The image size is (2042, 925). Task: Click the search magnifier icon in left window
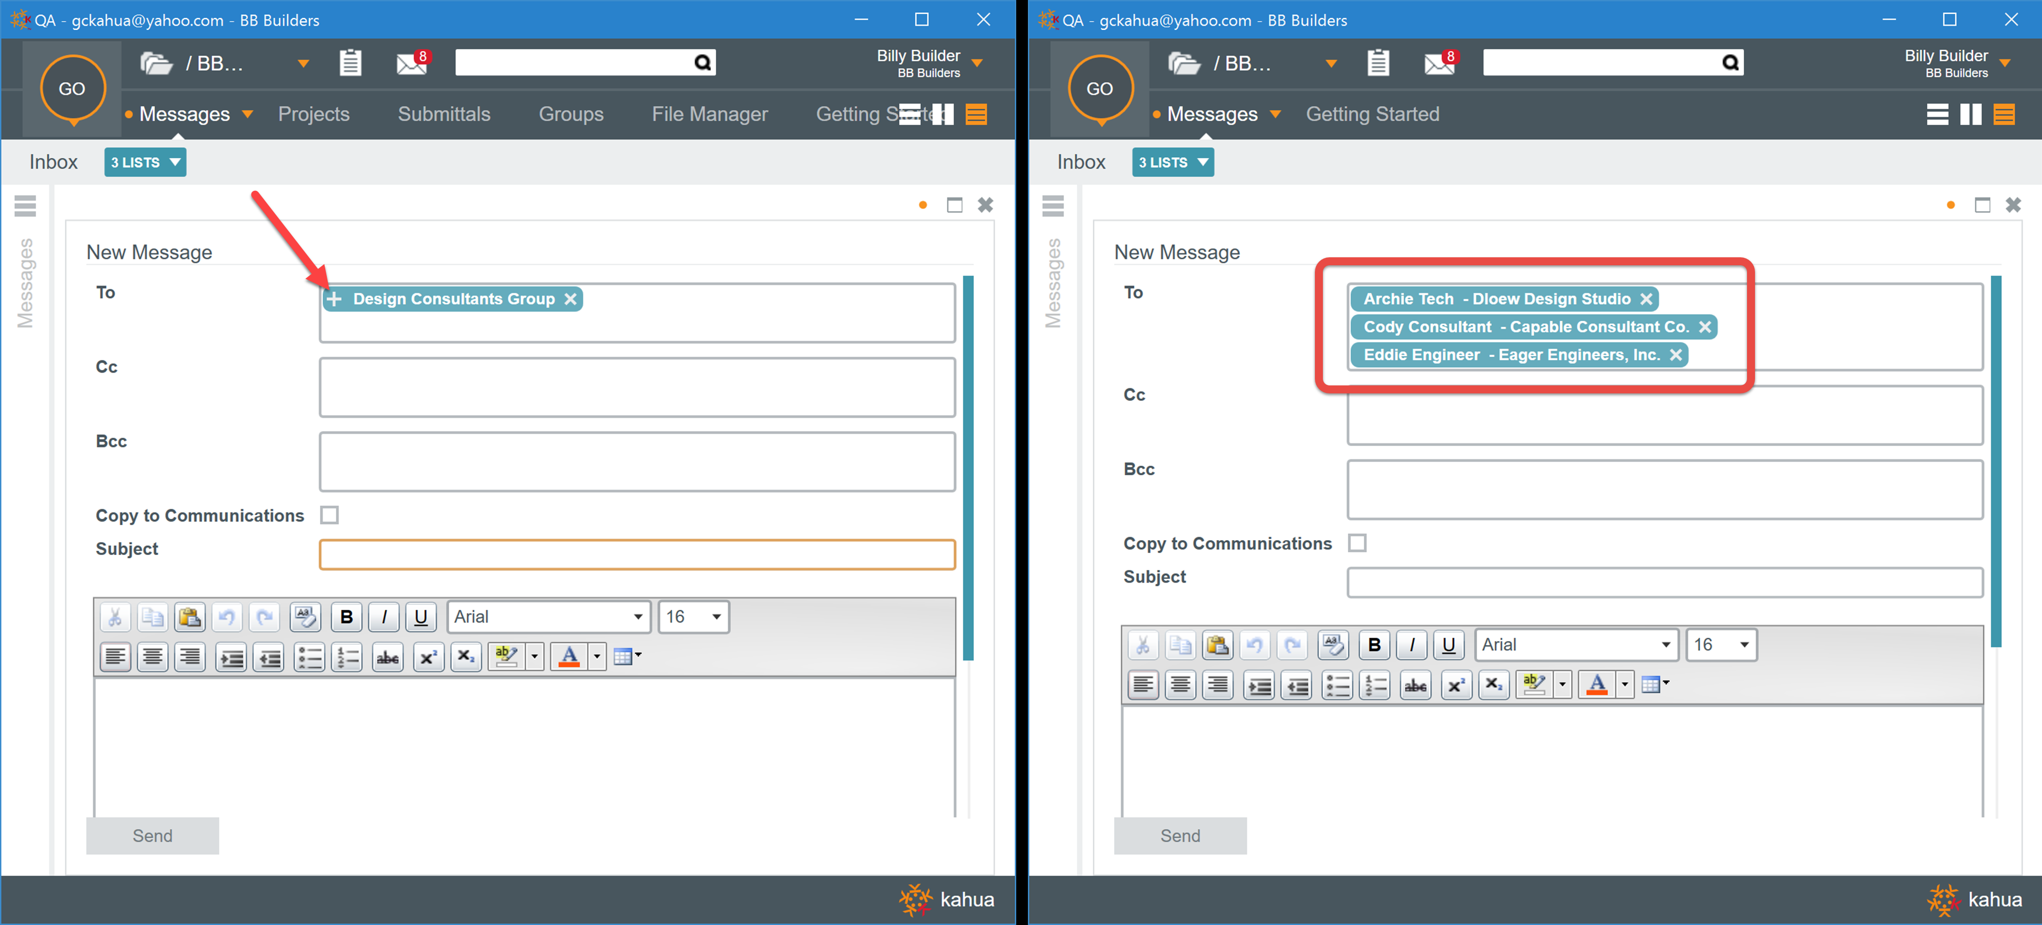coord(702,63)
